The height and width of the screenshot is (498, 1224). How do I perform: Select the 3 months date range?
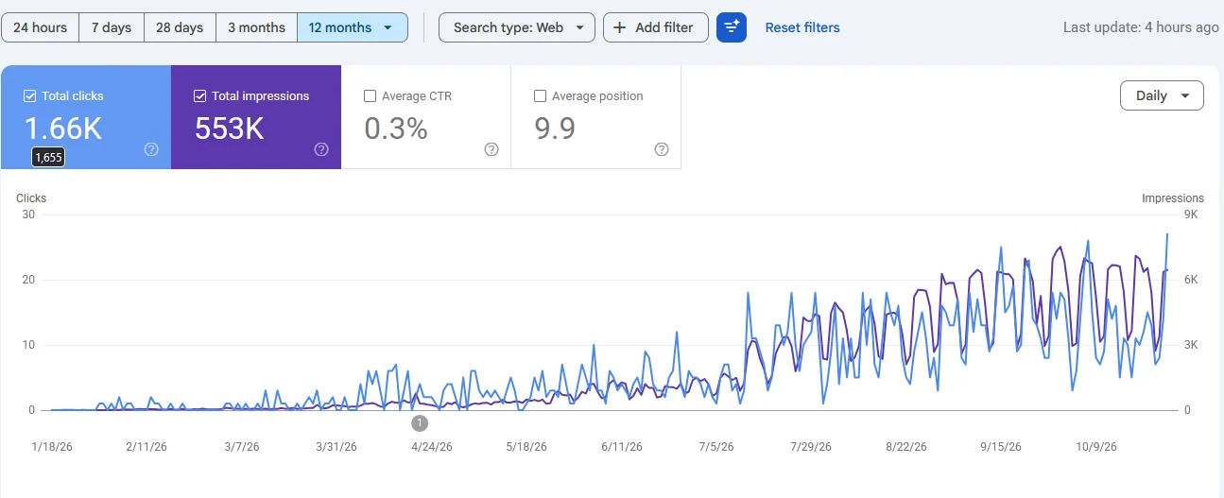click(x=256, y=27)
